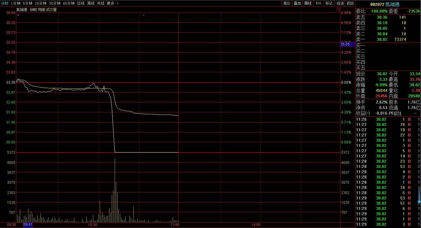The image size is (421, 228).
Task: Click the 09:41 time marker on axis
Action: pos(28,225)
